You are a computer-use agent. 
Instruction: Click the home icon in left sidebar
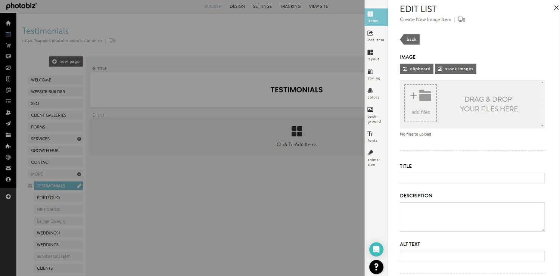click(x=8, y=23)
